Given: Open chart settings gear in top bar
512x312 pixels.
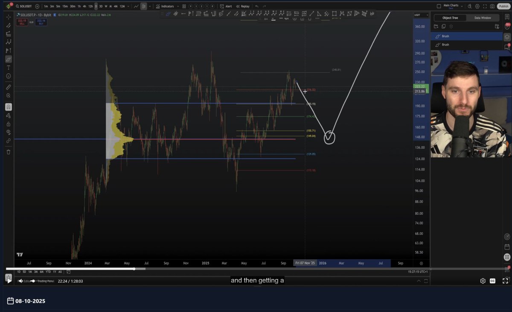Looking at the screenshot, I should 477,6.
